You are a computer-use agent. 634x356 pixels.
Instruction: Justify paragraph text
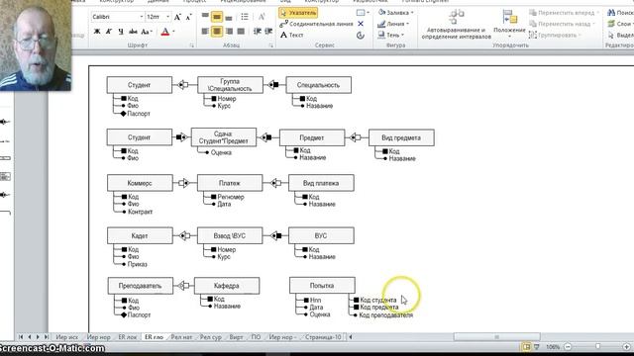tap(241, 31)
